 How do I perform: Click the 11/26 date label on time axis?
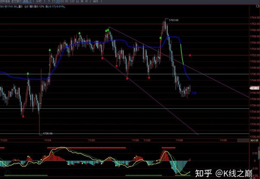(x=136, y=140)
